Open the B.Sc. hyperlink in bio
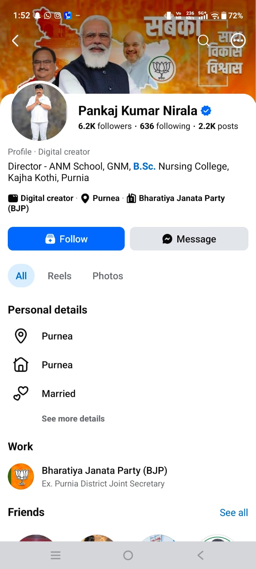Image resolution: width=256 pixels, height=569 pixels. (x=144, y=166)
